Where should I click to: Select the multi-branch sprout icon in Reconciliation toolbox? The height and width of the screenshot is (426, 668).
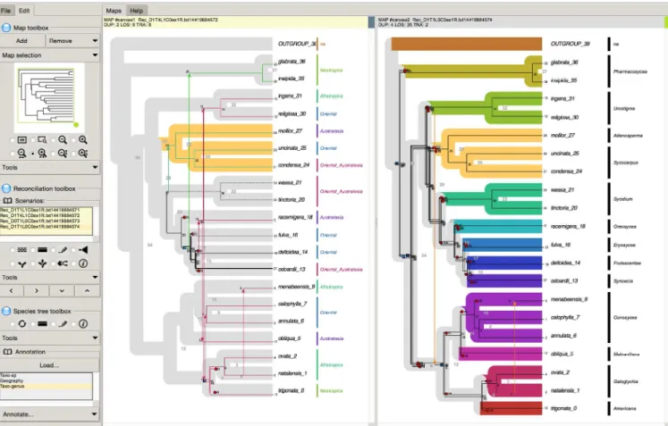coord(42,263)
